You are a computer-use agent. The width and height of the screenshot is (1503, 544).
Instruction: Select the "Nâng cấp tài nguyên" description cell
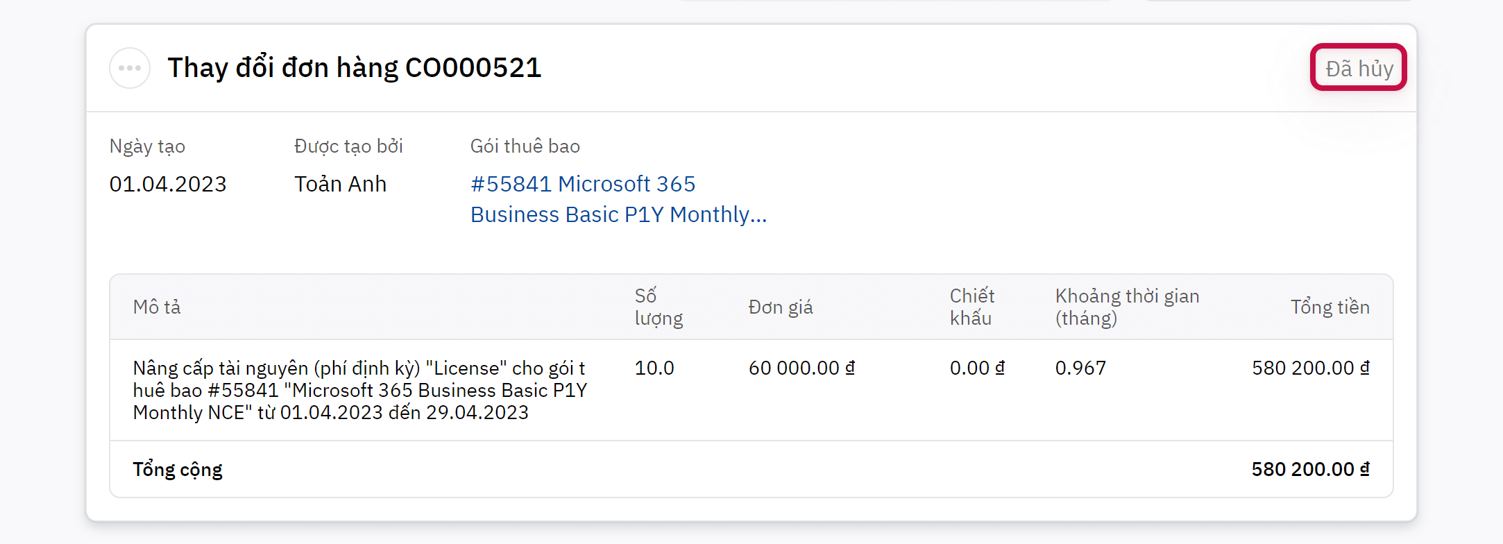click(359, 390)
